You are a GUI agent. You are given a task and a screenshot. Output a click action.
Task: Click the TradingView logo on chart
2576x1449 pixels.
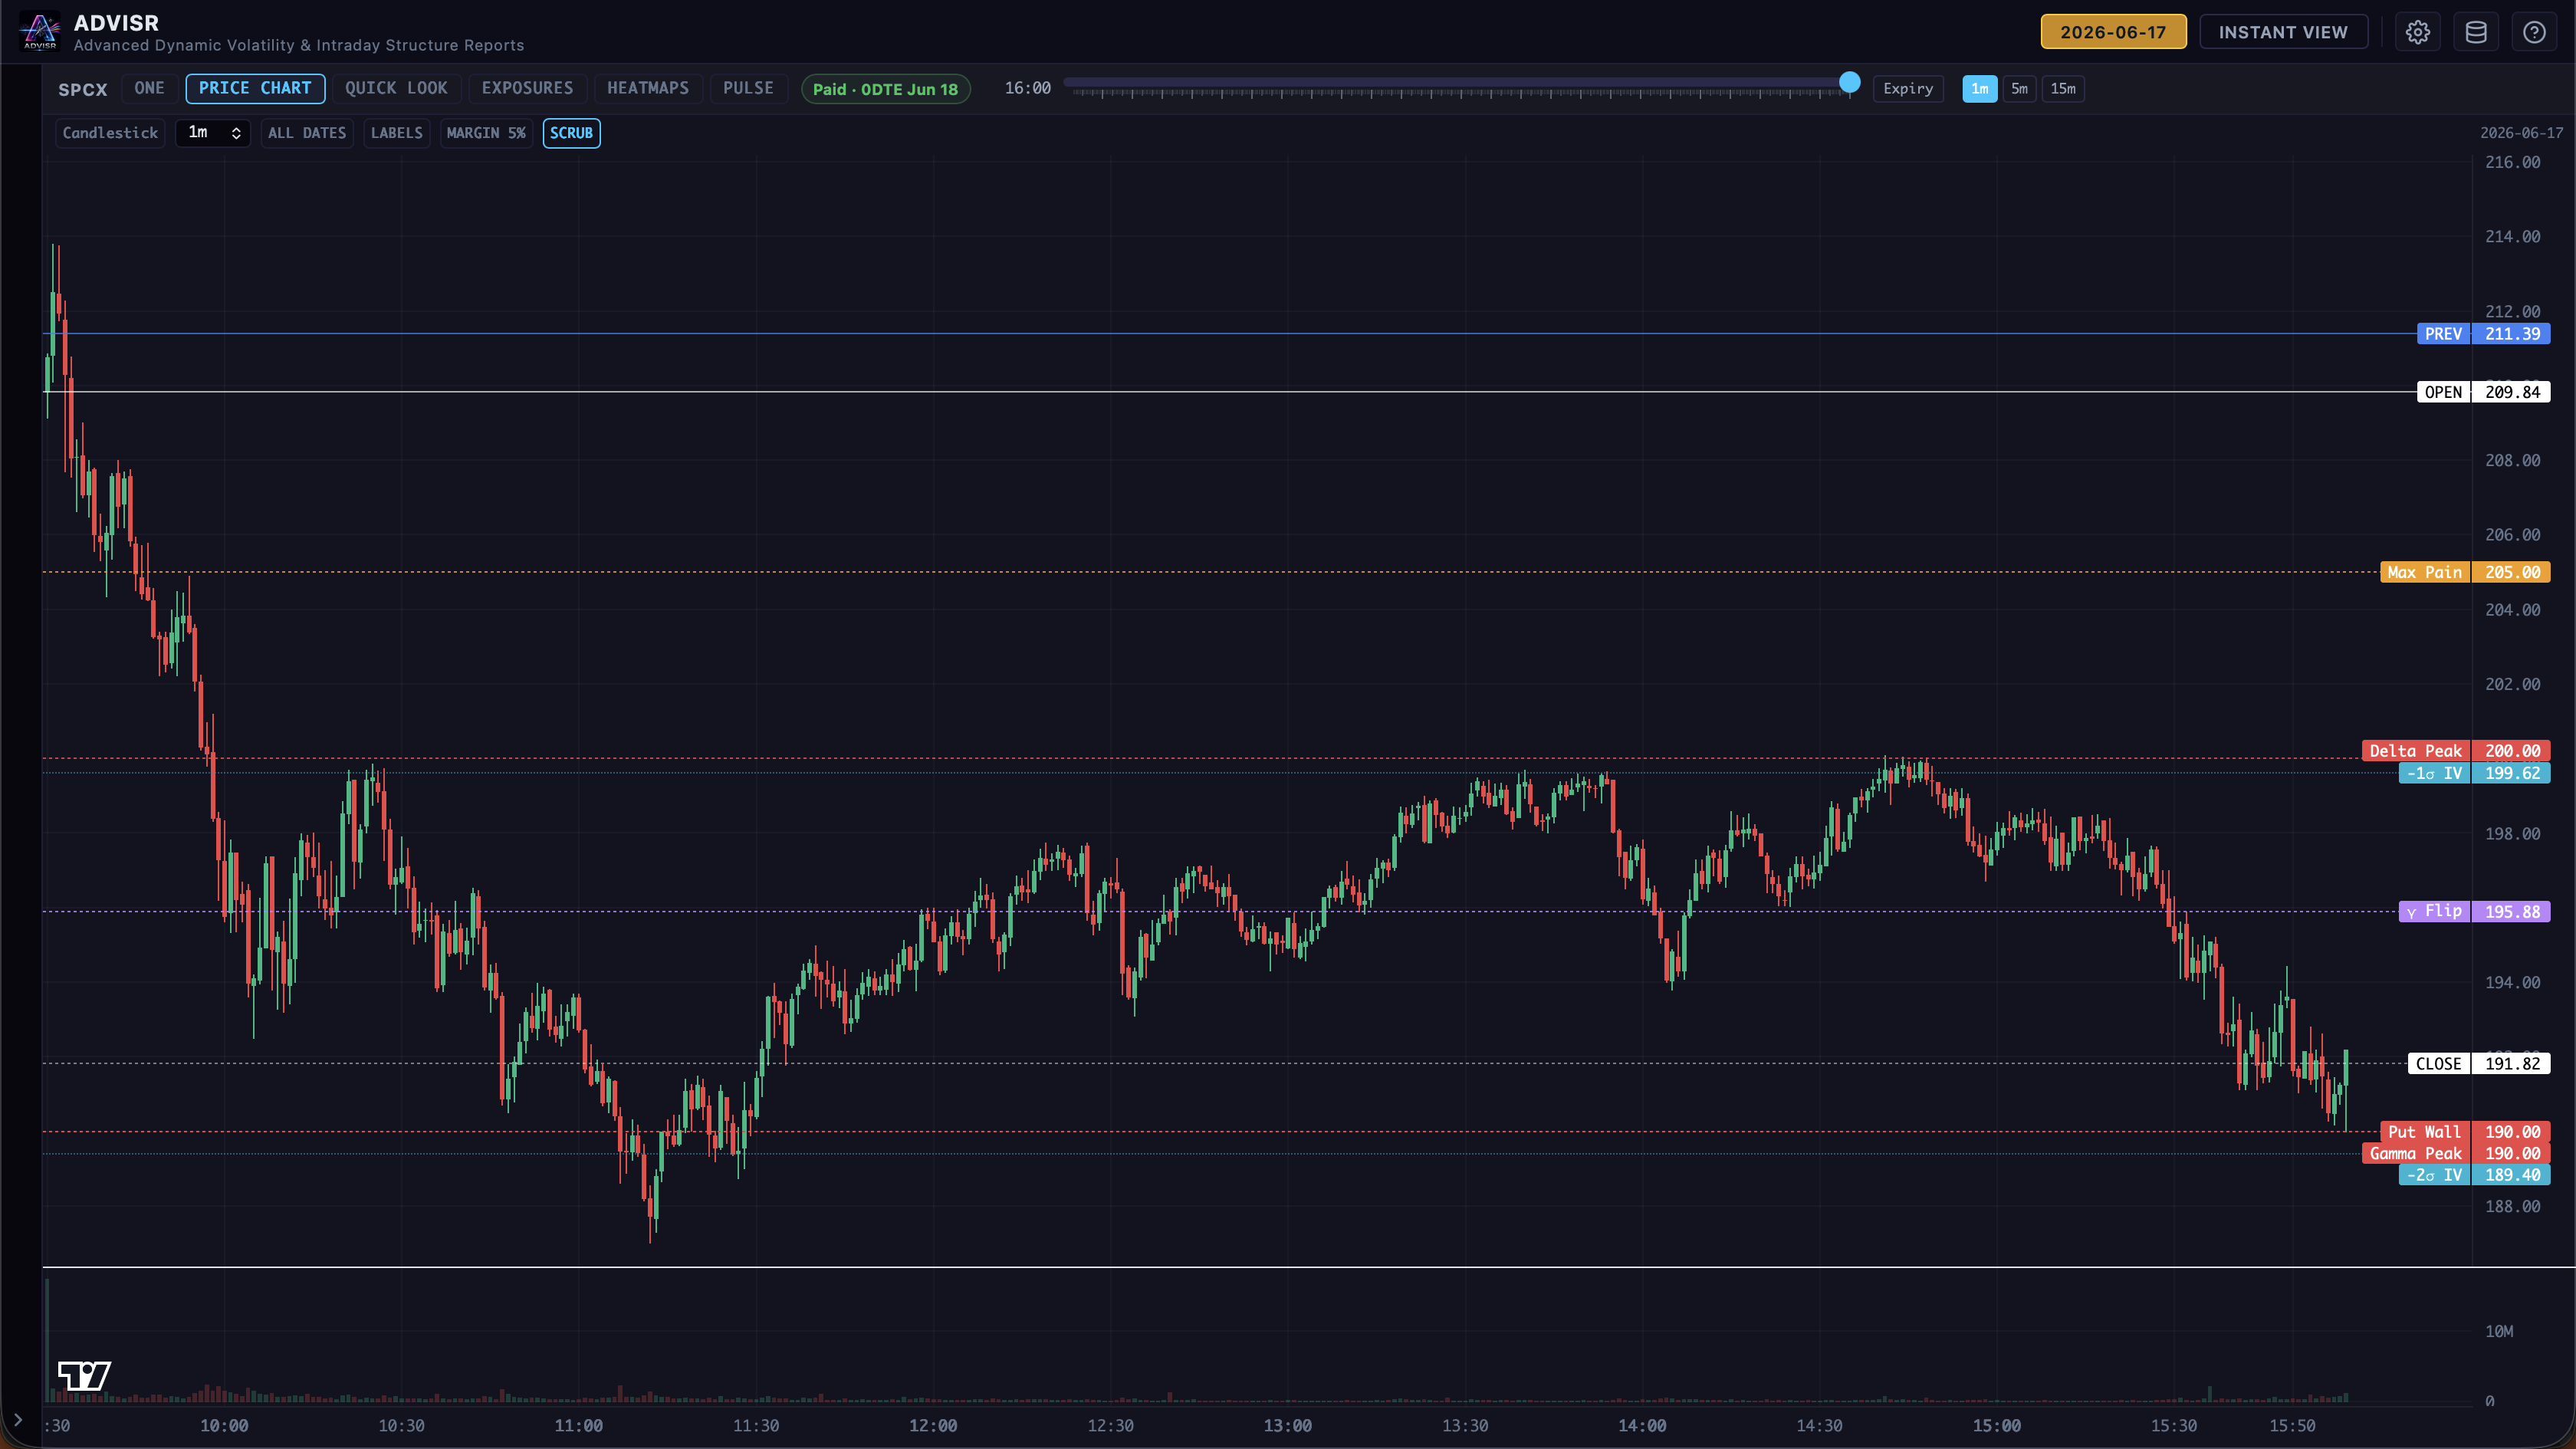[x=84, y=1375]
